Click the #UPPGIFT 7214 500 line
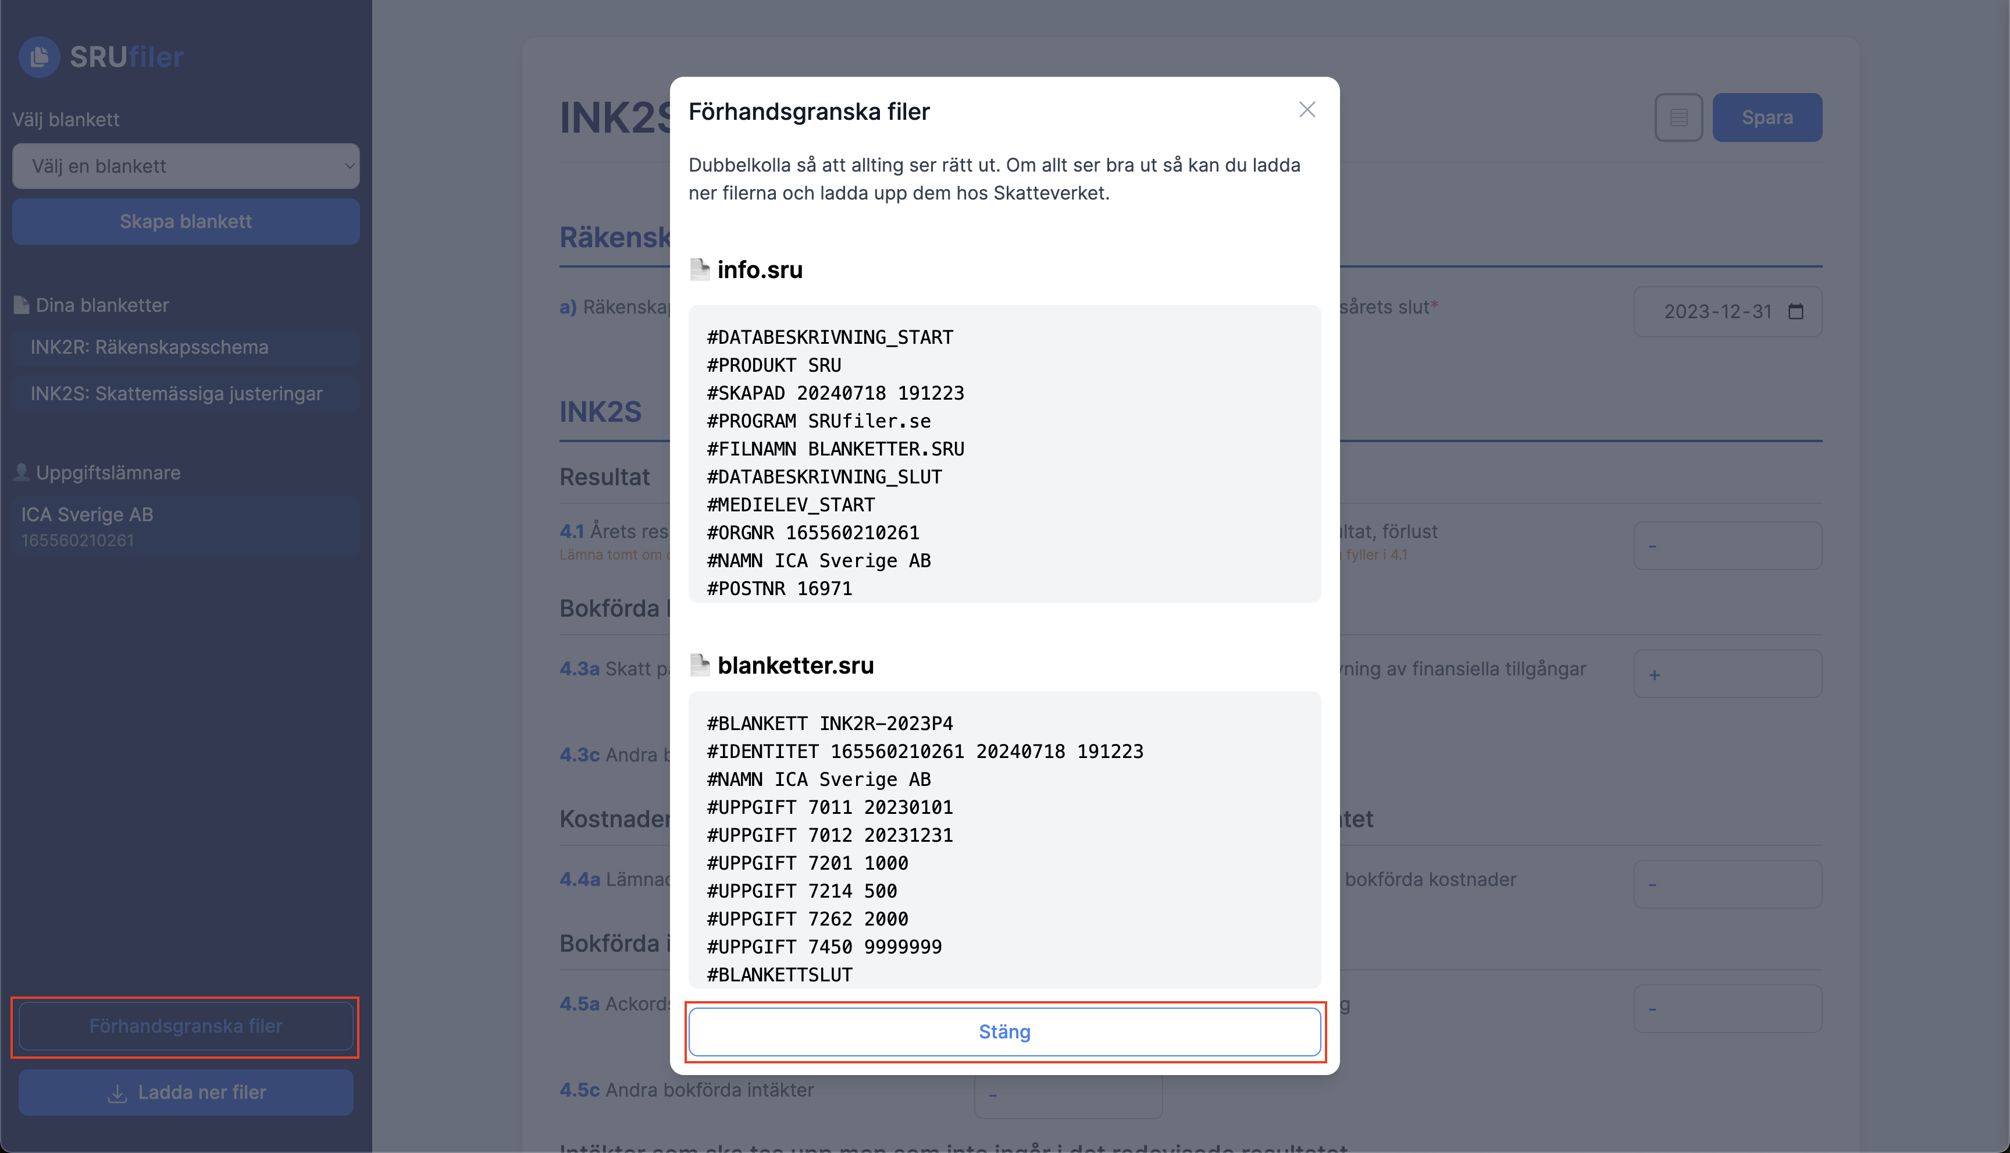The width and height of the screenshot is (2010, 1153). click(802, 891)
